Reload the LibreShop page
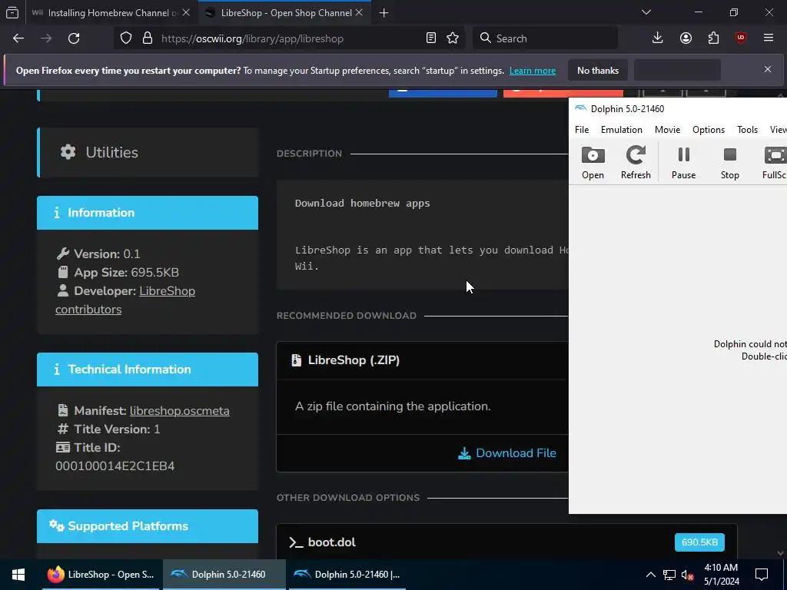 click(x=74, y=38)
